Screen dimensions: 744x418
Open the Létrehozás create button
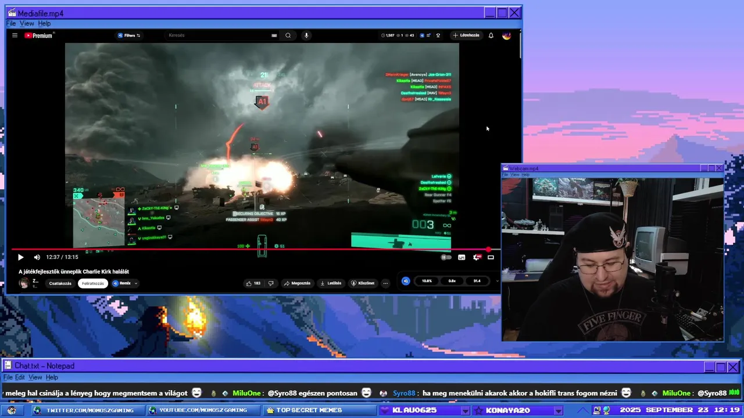click(x=466, y=35)
